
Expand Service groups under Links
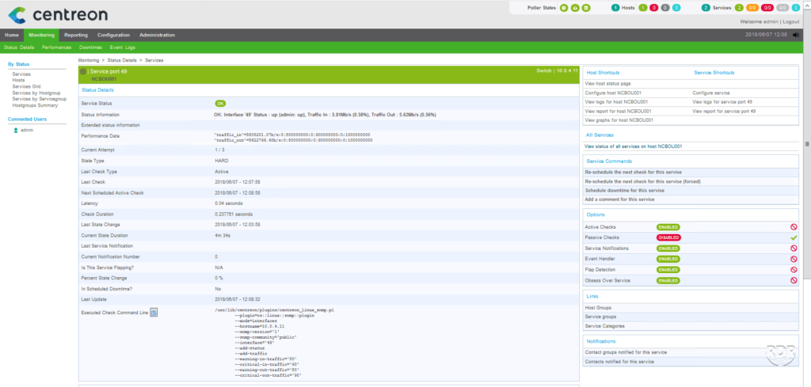point(600,317)
